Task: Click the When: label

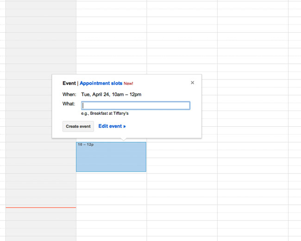Action: click(x=69, y=94)
